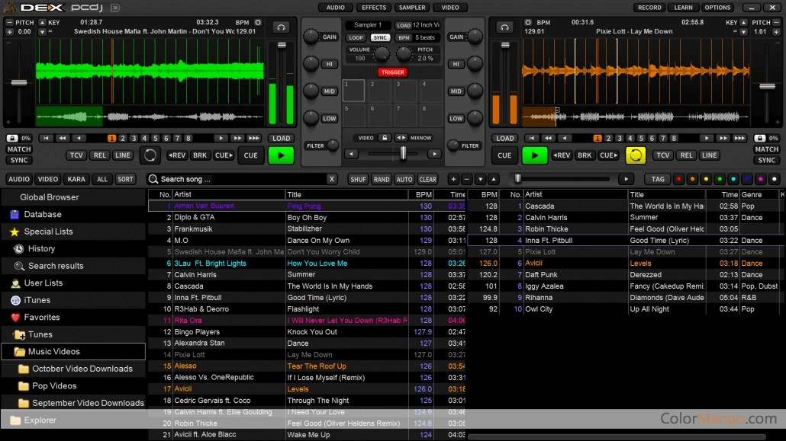Image resolution: width=786 pixels, height=441 pixels.
Task: Click the left deck pitch lock icon
Action: (12, 138)
